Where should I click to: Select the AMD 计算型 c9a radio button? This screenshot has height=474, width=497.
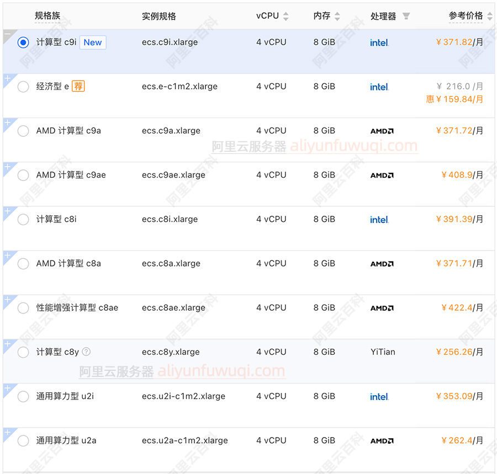tap(23, 131)
